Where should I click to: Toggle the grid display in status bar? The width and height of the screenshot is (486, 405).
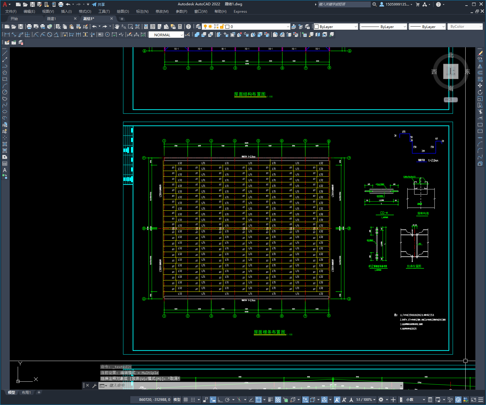coord(186,400)
